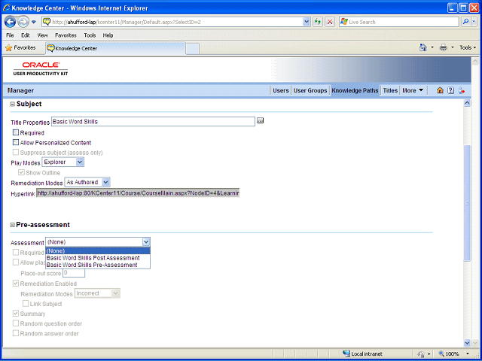Click the Live Search magnifier icon

pos(465,22)
